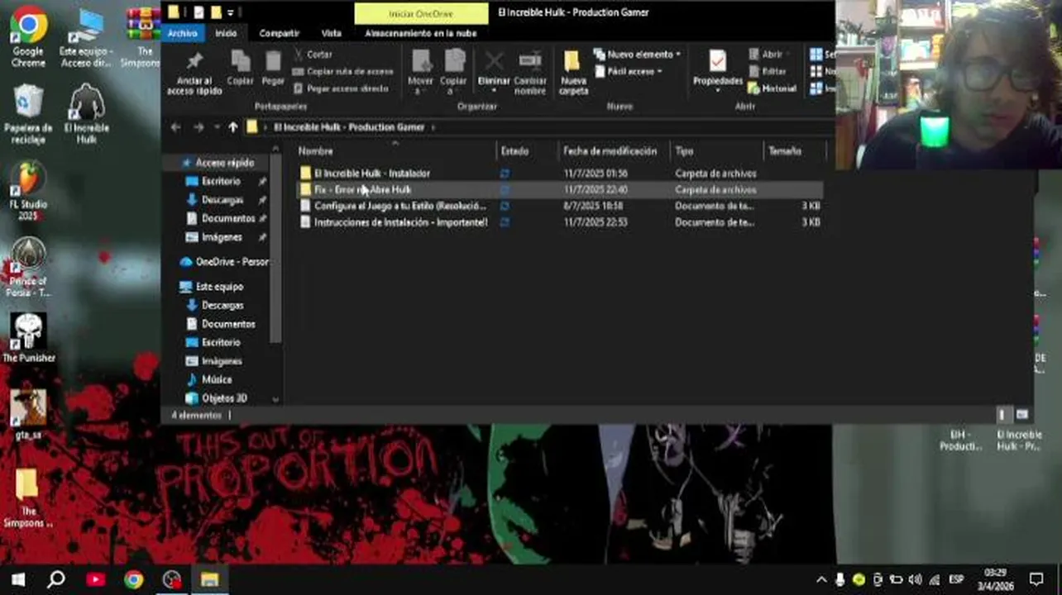This screenshot has height=595, width=1062.
Task: Open taskbar search magnifier
Action: [55, 579]
